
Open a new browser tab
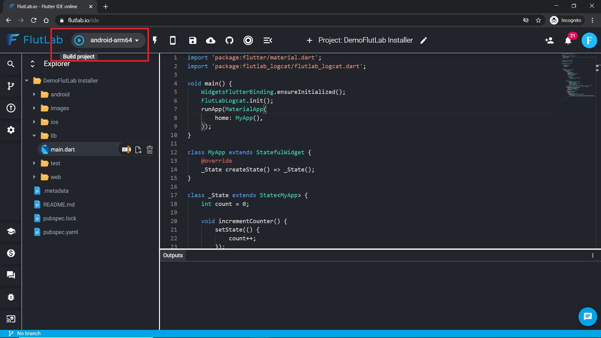(105, 7)
